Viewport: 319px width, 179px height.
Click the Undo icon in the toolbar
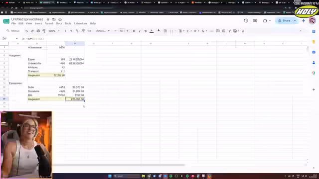click(x=26, y=31)
